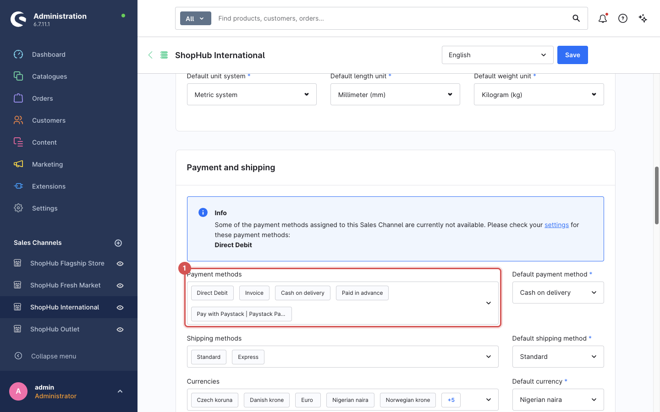This screenshot has width=660, height=412.
Task: Go to Catalogues menu item
Action: point(49,76)
